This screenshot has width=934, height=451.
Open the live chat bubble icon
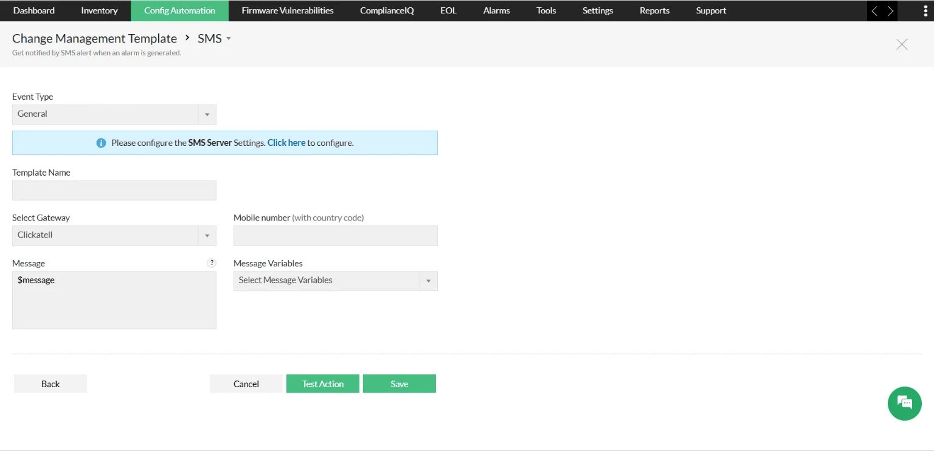click(x=904, y=403)
